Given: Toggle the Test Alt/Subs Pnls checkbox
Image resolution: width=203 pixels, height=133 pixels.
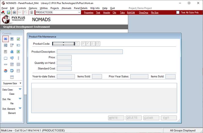Looking at the screenshot, I should click(x=178, y=12).
